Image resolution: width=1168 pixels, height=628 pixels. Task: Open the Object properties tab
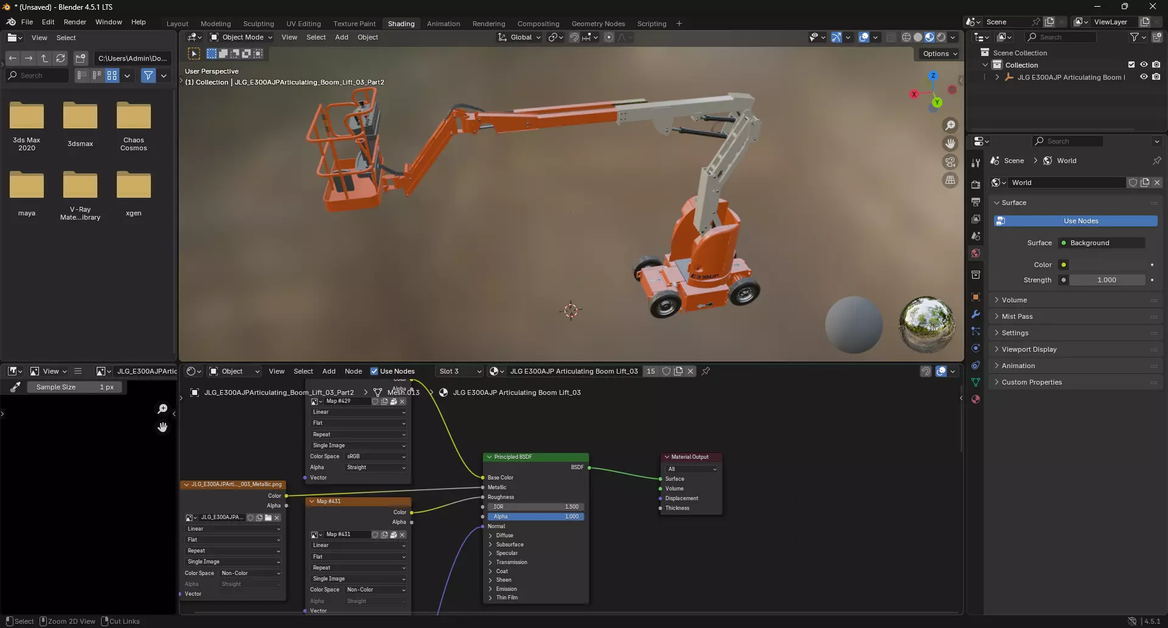976,297
